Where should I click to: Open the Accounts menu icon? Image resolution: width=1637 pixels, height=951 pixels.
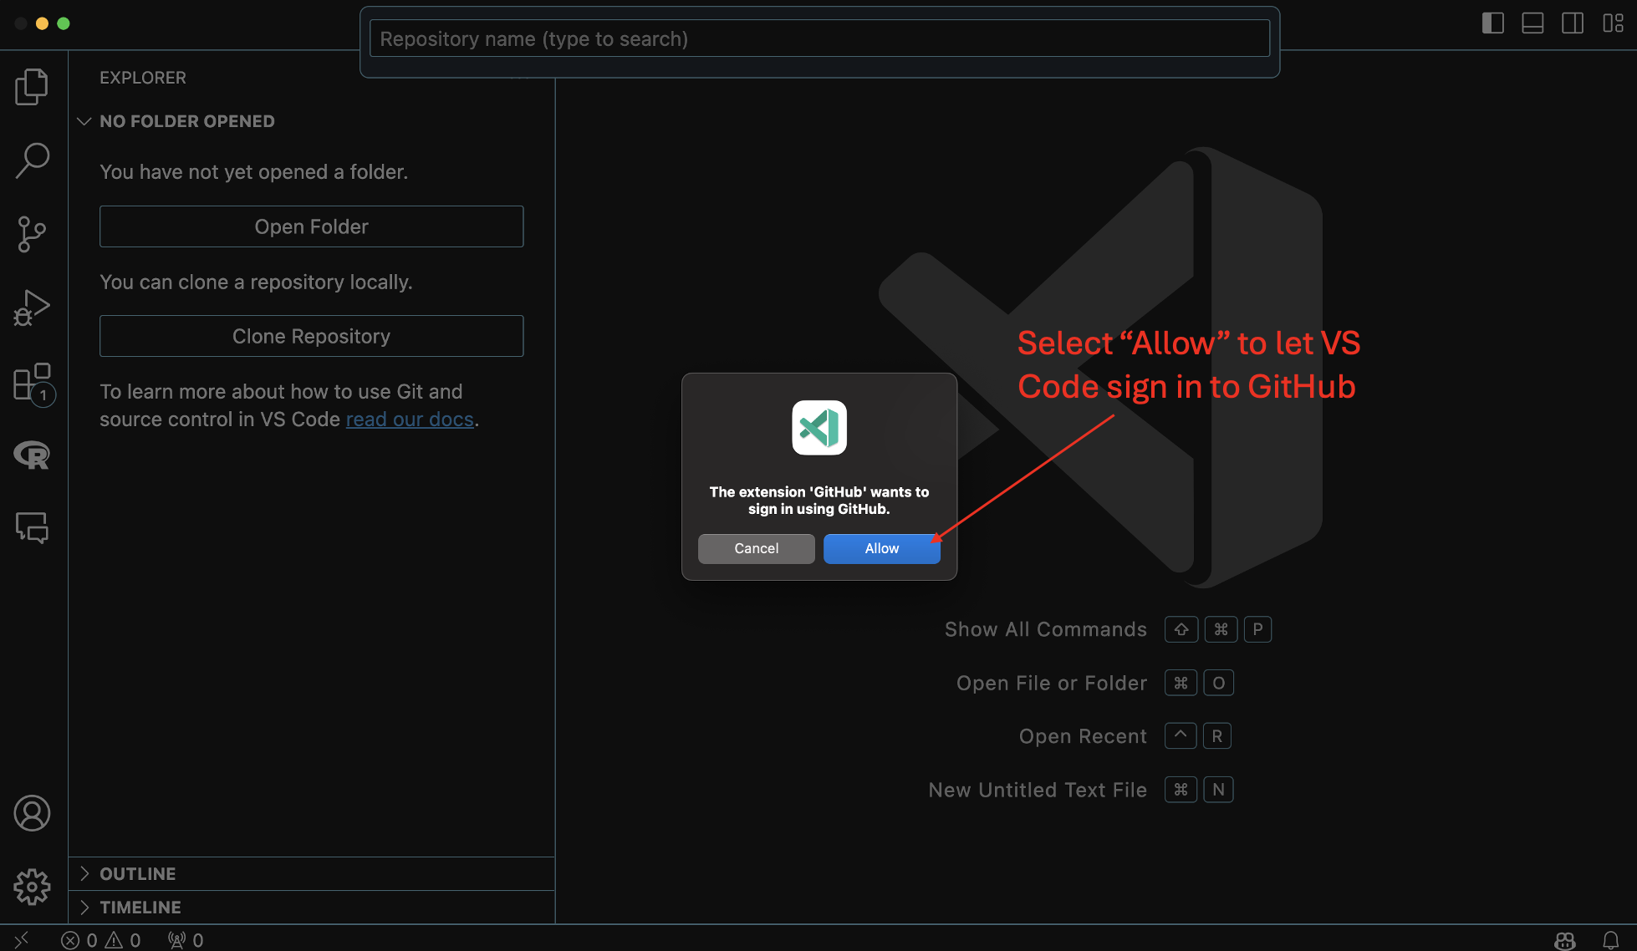tap(32, 813)
